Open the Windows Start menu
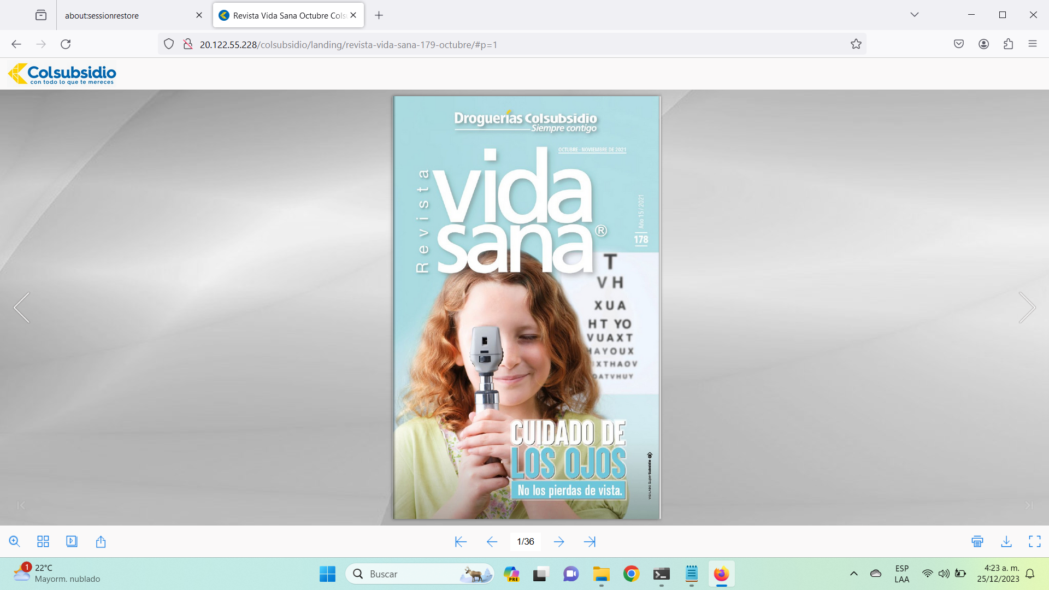The width and height of the screenshot is (1049, 590). click(x=328, y=574)
